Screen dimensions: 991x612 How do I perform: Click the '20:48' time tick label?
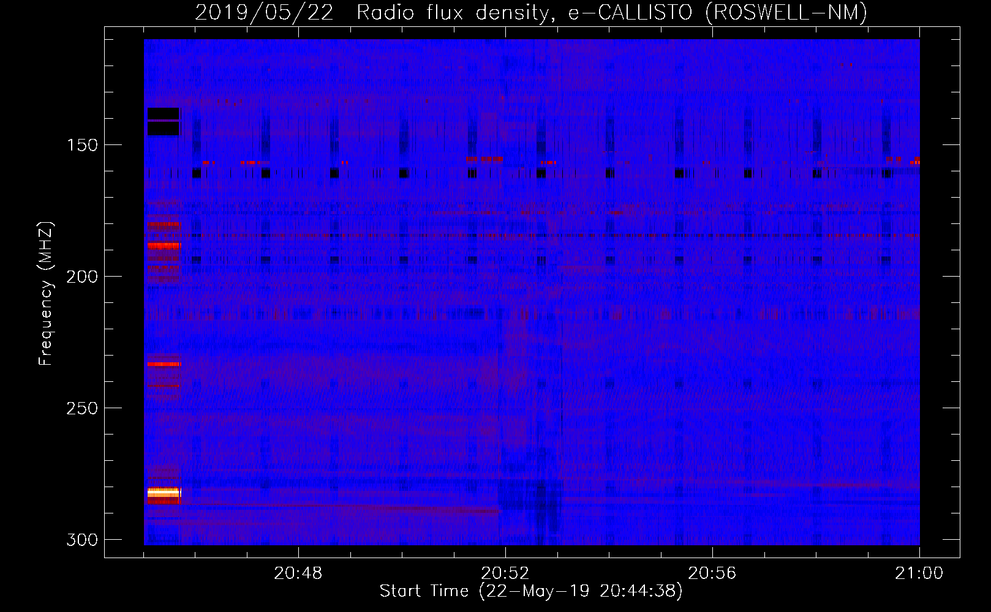(x=298, y=573)
